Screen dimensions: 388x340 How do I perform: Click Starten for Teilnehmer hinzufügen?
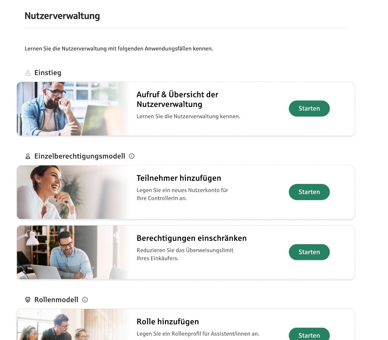point(309,192)
